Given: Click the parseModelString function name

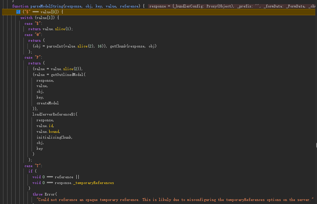Looking at the screenshot, I should (46, 6).
